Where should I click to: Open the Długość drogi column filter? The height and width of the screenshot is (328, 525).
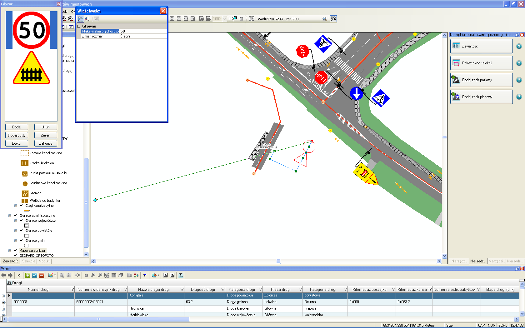pos(223,290)
